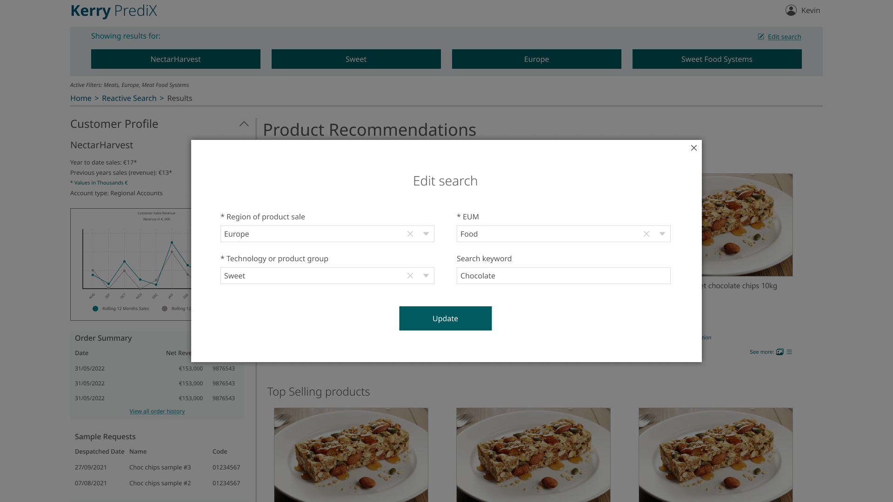Image resolution: width=893 pixels, height=502 pixels.
Task: Click the Chocolate search keyword field
Action: click(563, 276)
